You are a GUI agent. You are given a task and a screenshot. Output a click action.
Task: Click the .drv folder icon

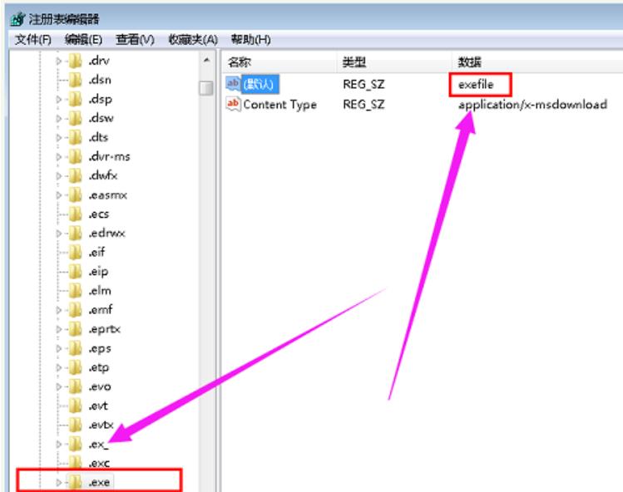(x=76, y=61)
